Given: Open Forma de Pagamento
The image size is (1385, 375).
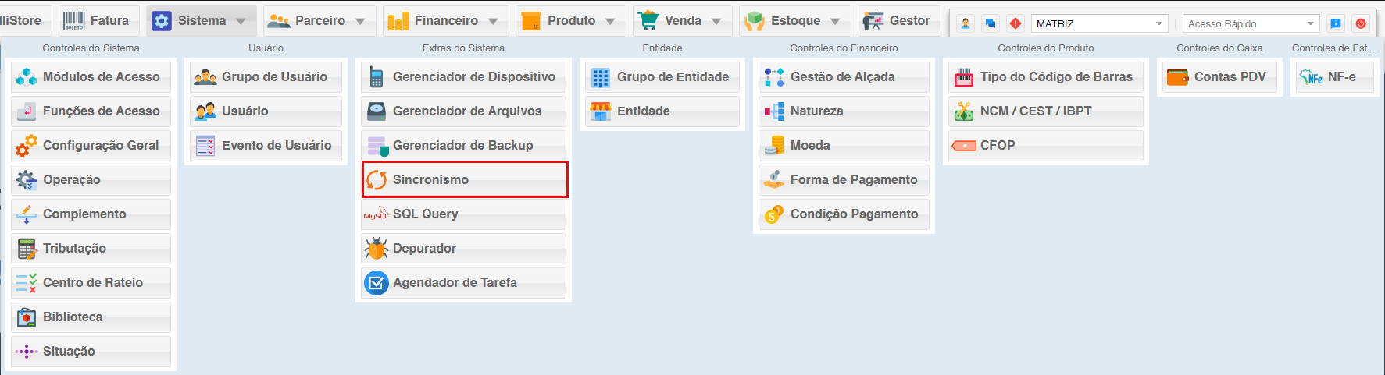Looking at the screenshot, I should [x=844, y=179].
